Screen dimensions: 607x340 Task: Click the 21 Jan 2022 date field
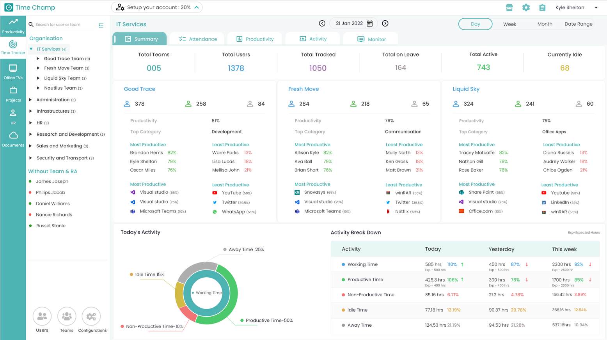coord(353,23)
